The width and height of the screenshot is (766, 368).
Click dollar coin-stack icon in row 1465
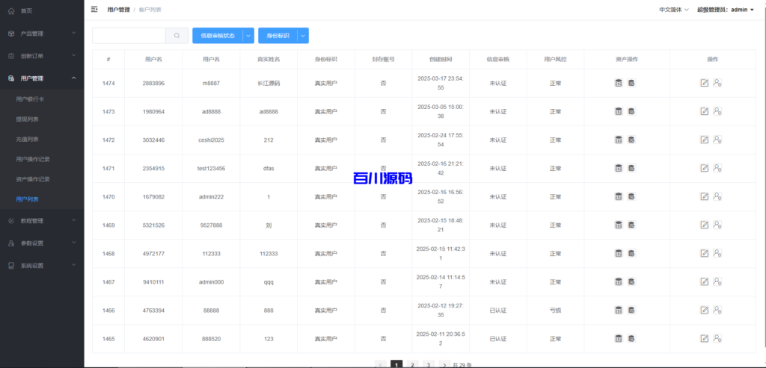point(619,338)
